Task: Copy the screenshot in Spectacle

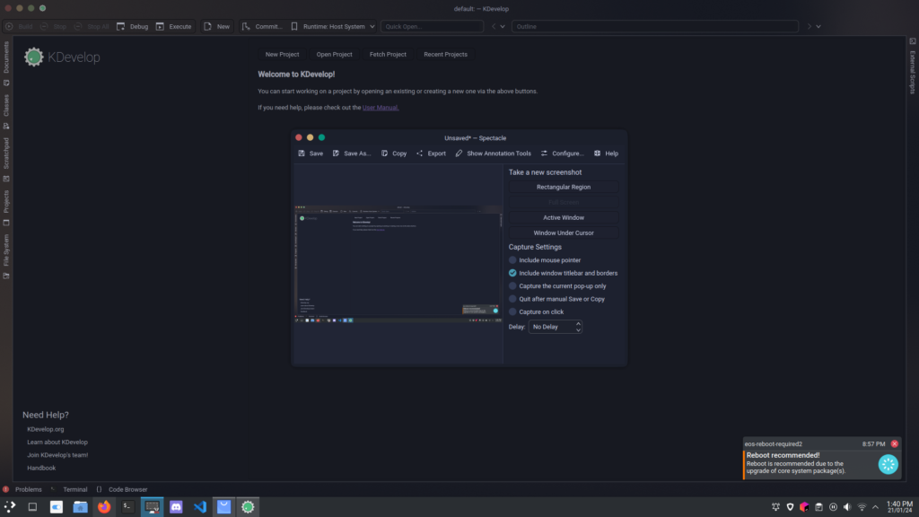Action: pos(394,153)
